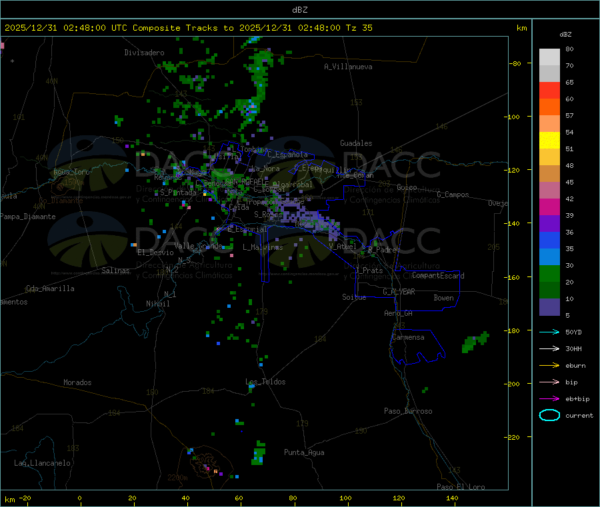Click the 'Punta_Agua' map label
Image resolution: width=600 pixels, height=507 pixels.
tap(304, 452)
